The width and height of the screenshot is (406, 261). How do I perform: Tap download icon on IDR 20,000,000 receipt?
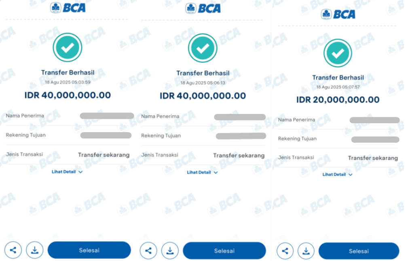click(306, 251)
